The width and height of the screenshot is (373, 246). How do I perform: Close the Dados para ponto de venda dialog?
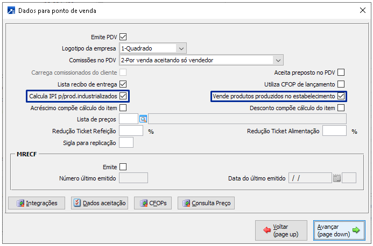coord(363,10)
